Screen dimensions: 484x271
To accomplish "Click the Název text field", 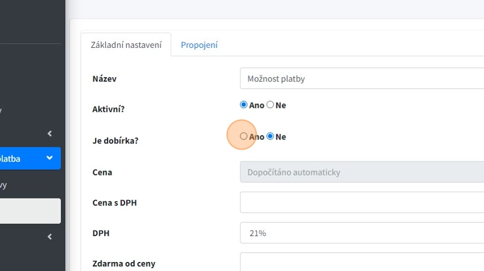I will (x=361, y=79).
